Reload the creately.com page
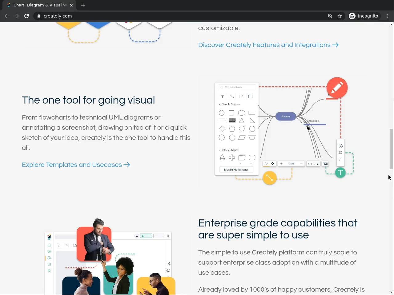This screenshot has height=295, width=394. tap(26, 16)
